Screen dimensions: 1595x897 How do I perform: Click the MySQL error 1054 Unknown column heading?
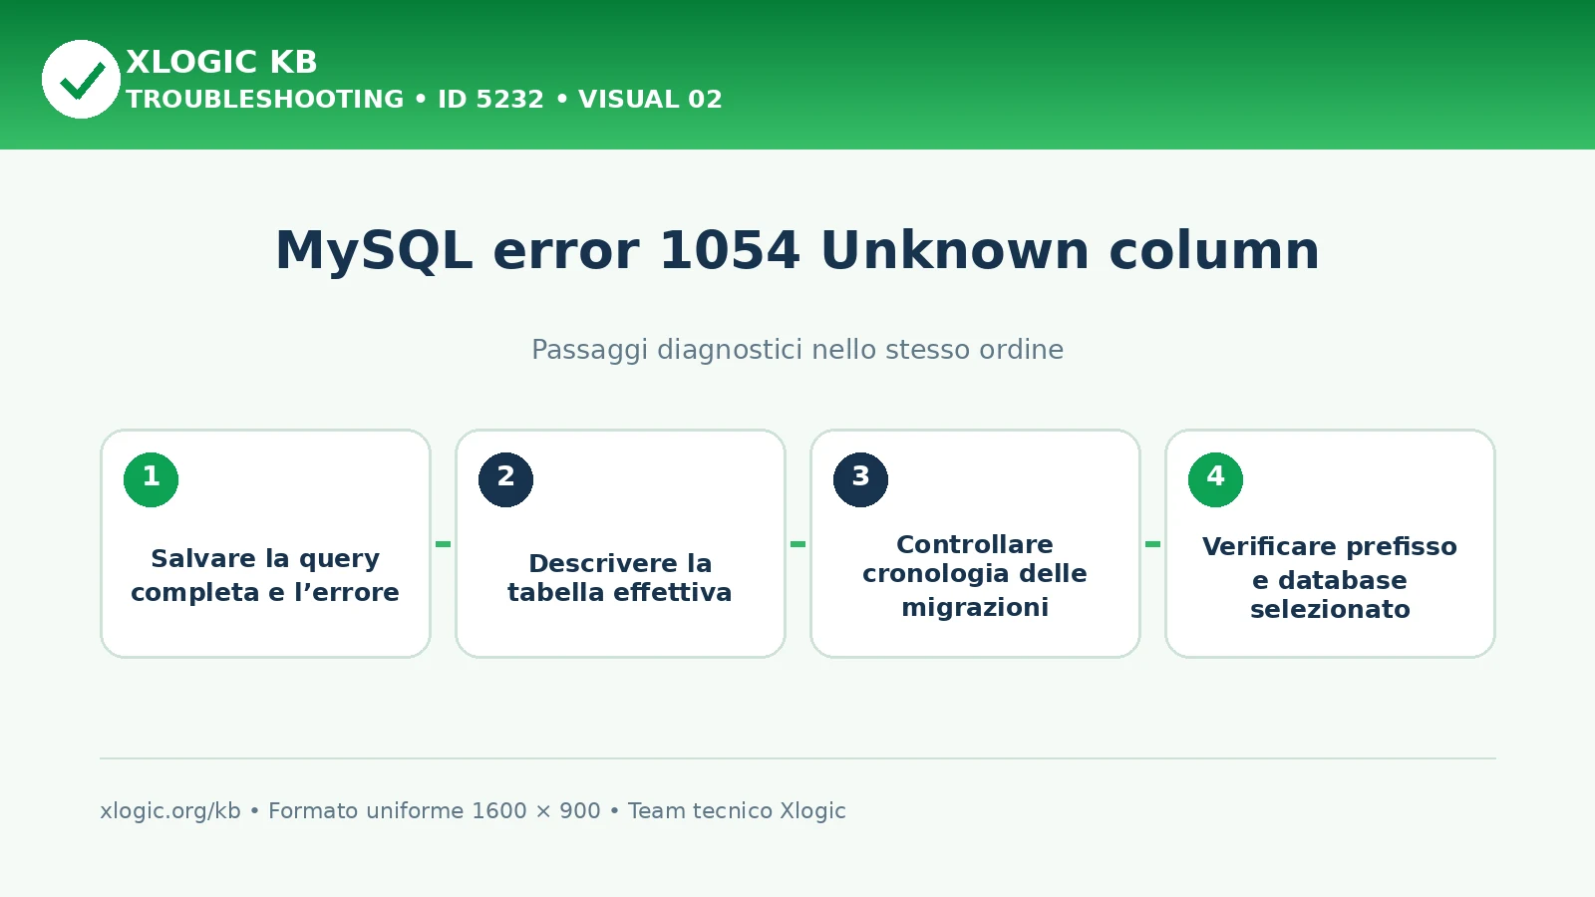point(797,250)
